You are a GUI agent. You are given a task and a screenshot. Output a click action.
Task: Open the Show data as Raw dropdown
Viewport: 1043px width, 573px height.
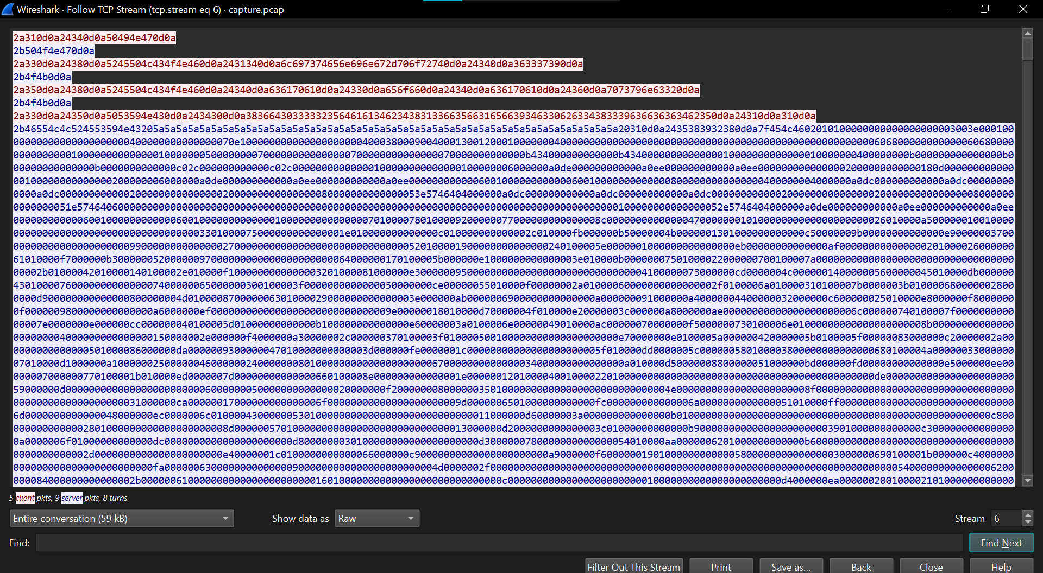click(377, 518)
